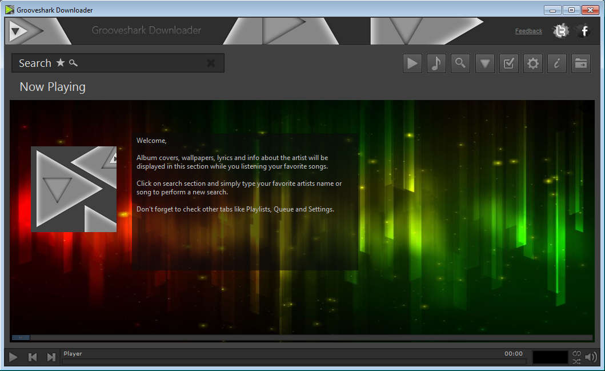605x371 pixels.
Task: Visit the Facebook page icon
Action: [x=584, y=31]
